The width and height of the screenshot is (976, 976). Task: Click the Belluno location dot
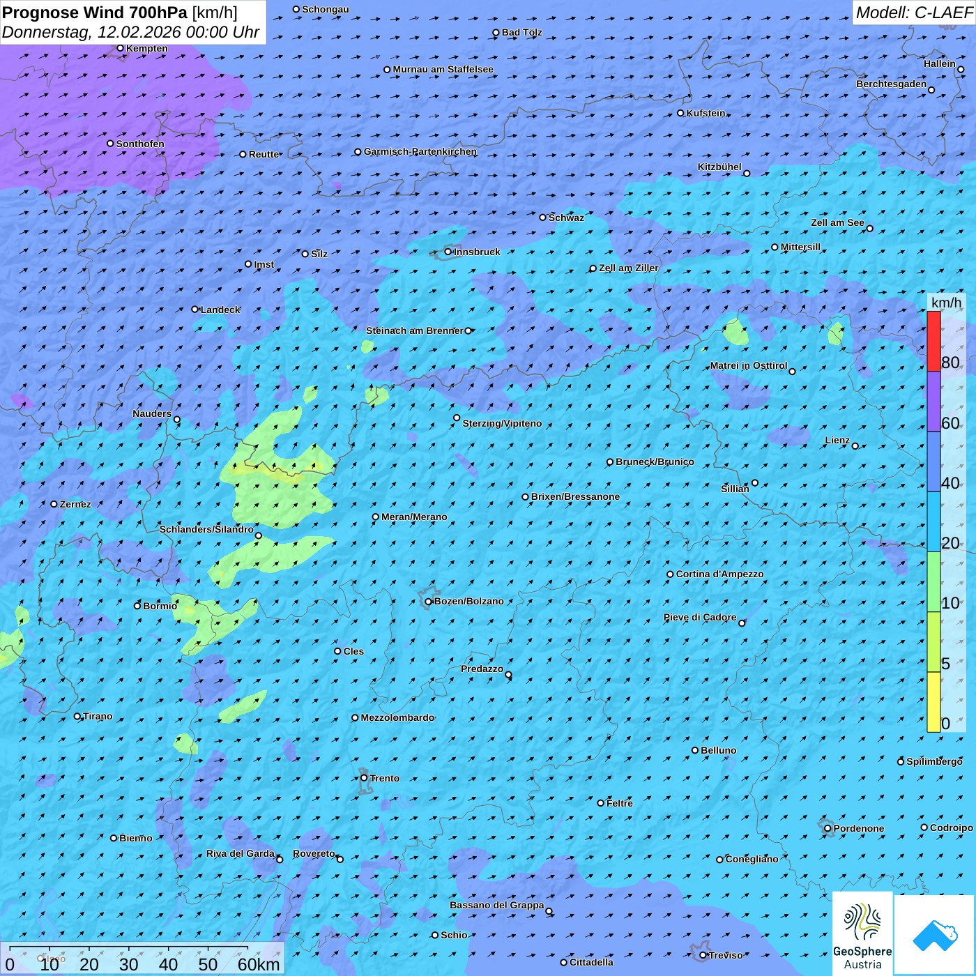coord(695,750)
